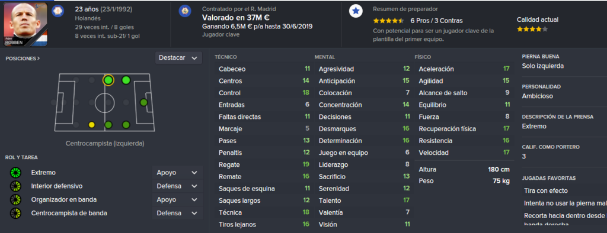Select the highlighted left midfielder position dot

[x=108, y=80]
